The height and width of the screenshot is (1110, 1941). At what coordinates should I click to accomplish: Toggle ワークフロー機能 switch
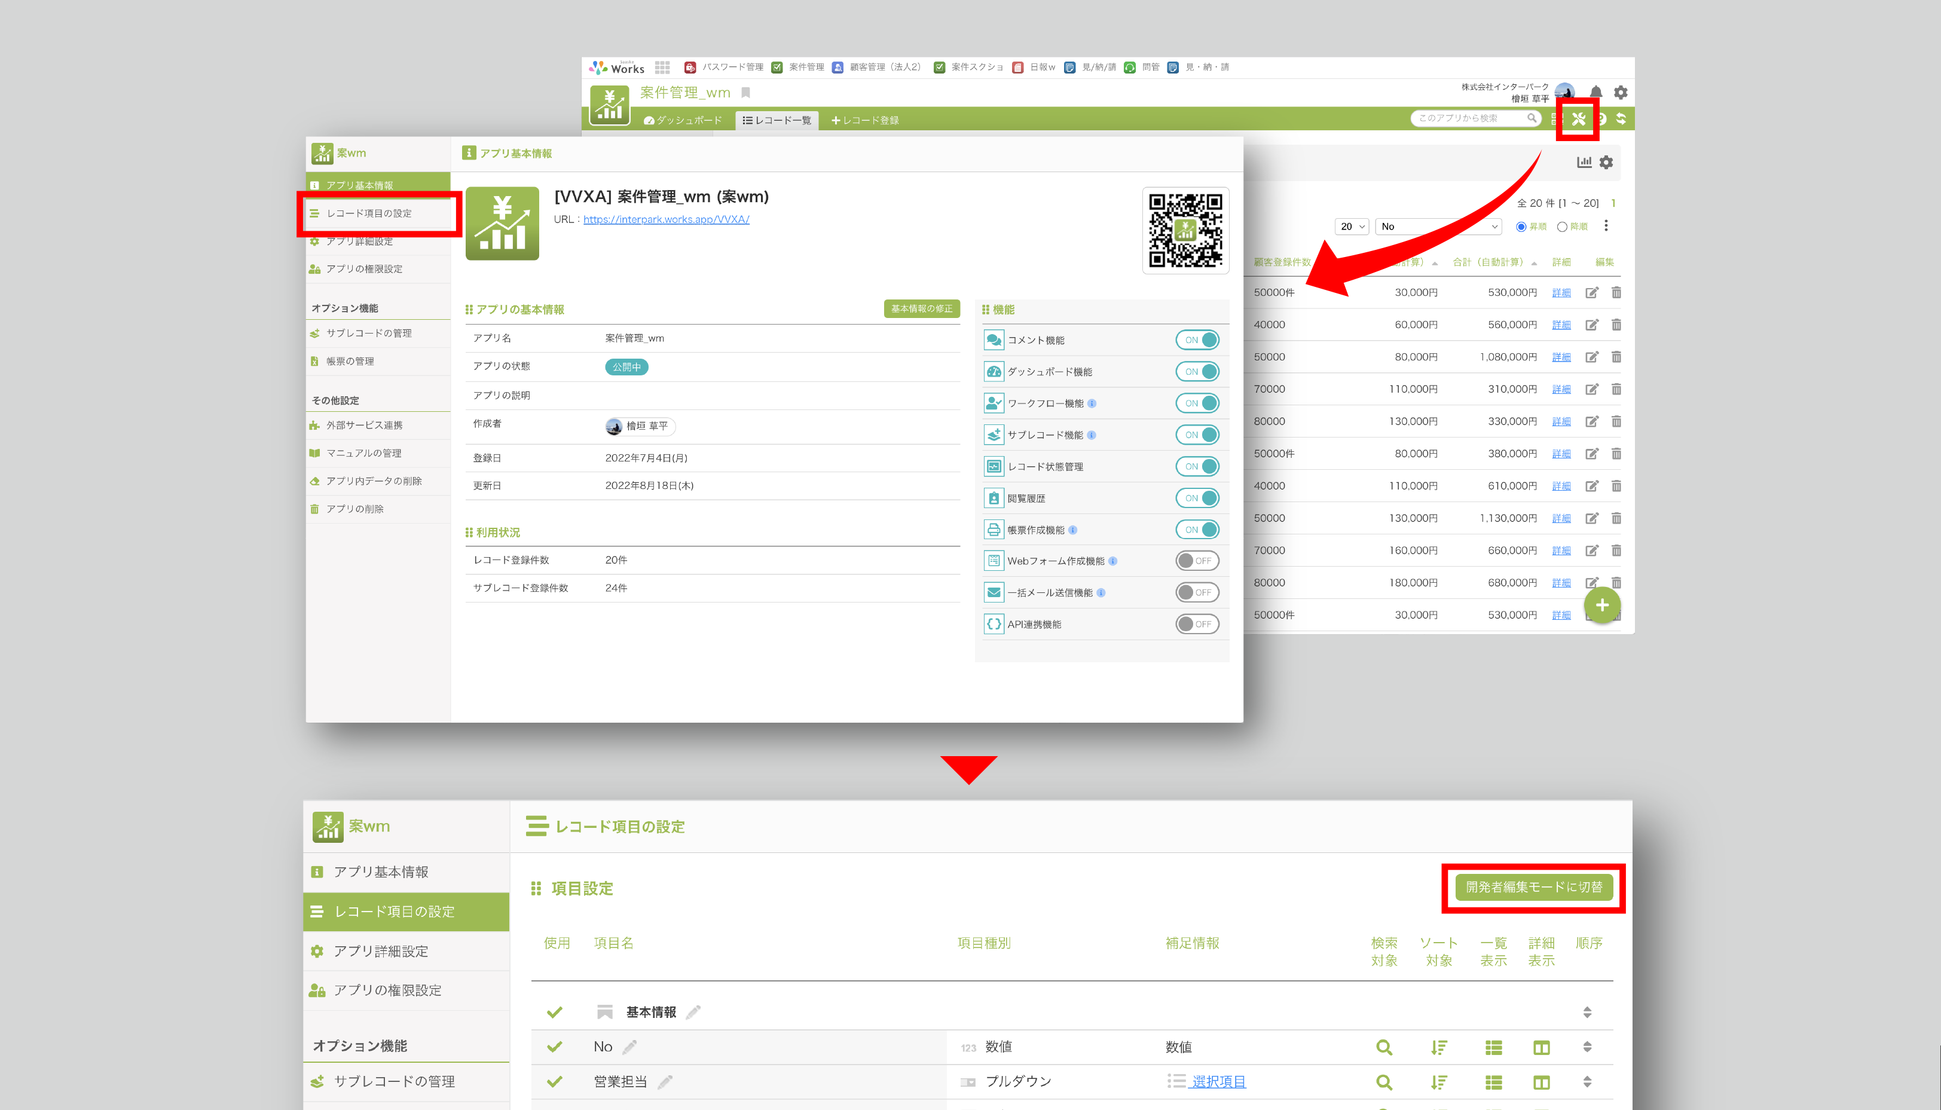[x=1197, y=403]
